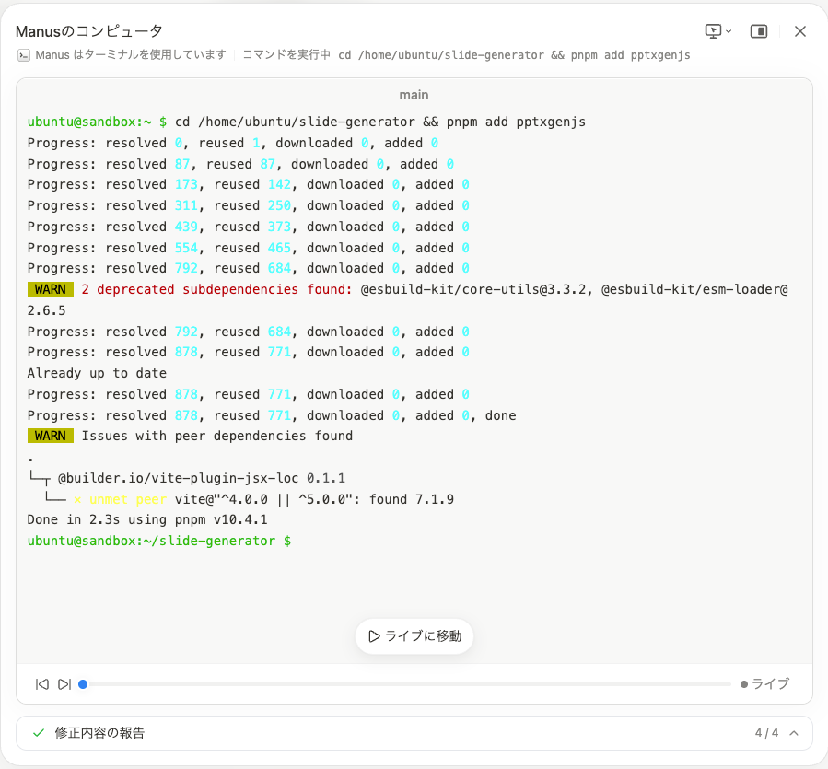The height and width of the screenshot is (769, 828).
Task: Click the blue playback slider handle
Action: (83, 684)
